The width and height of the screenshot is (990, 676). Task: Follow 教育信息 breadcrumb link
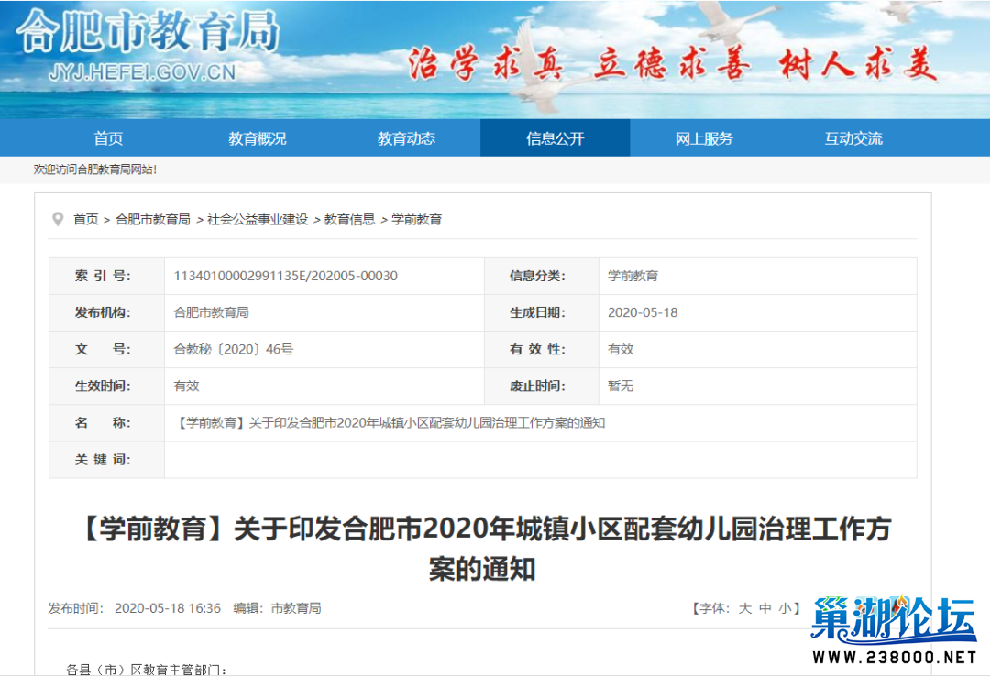(350, 219)
